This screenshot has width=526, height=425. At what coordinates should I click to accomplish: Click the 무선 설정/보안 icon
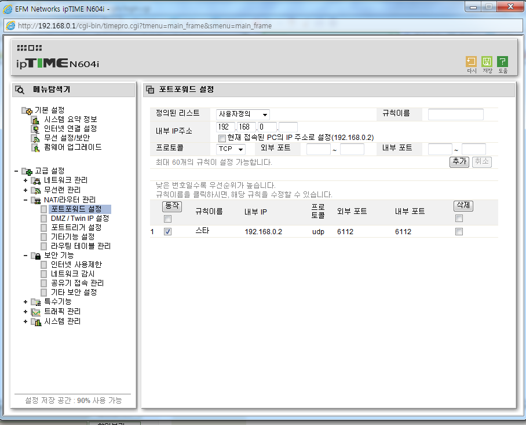point(35,138)
